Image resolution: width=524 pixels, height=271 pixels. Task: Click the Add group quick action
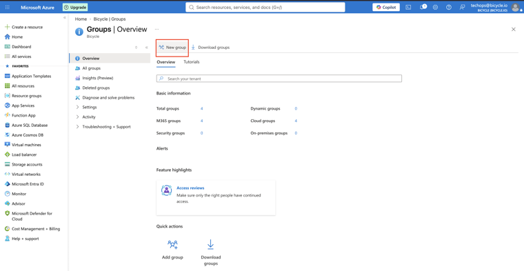pyautogui.click(x=172, y=250)
